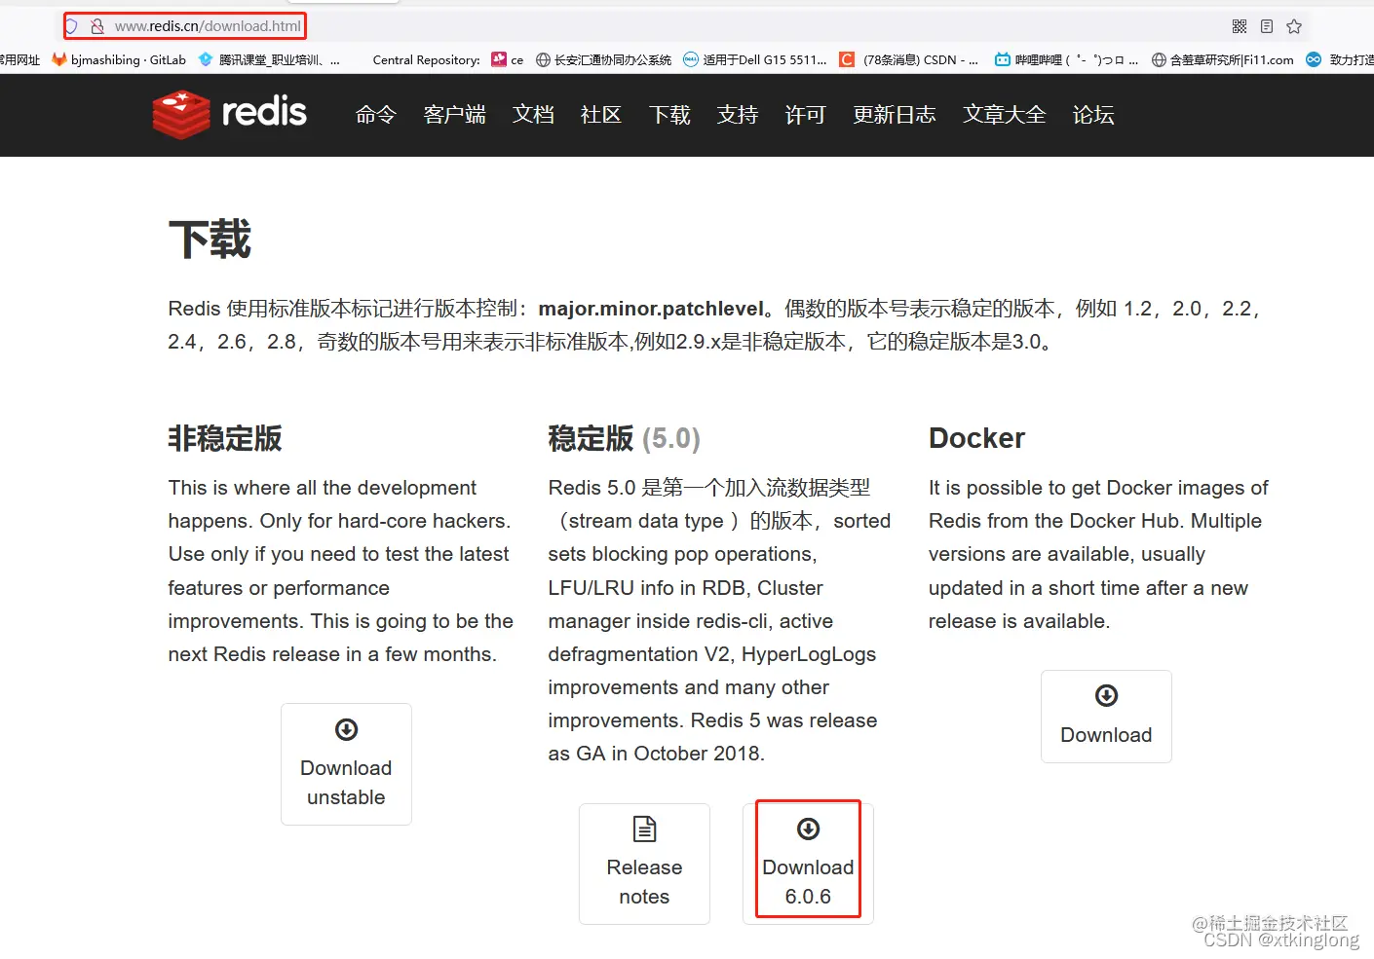Screen dimensions: 1374x959
Task: Click the Docker Download button
Action: (1106, 717)
